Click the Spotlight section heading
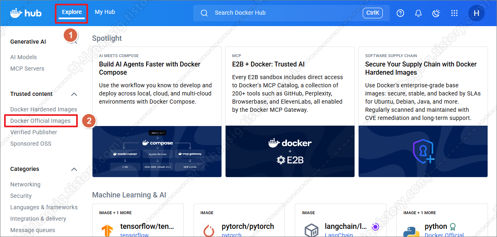 (x=107, y=38)
